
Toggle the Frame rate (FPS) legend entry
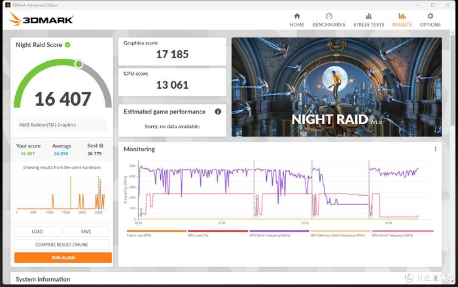[156, 233]
